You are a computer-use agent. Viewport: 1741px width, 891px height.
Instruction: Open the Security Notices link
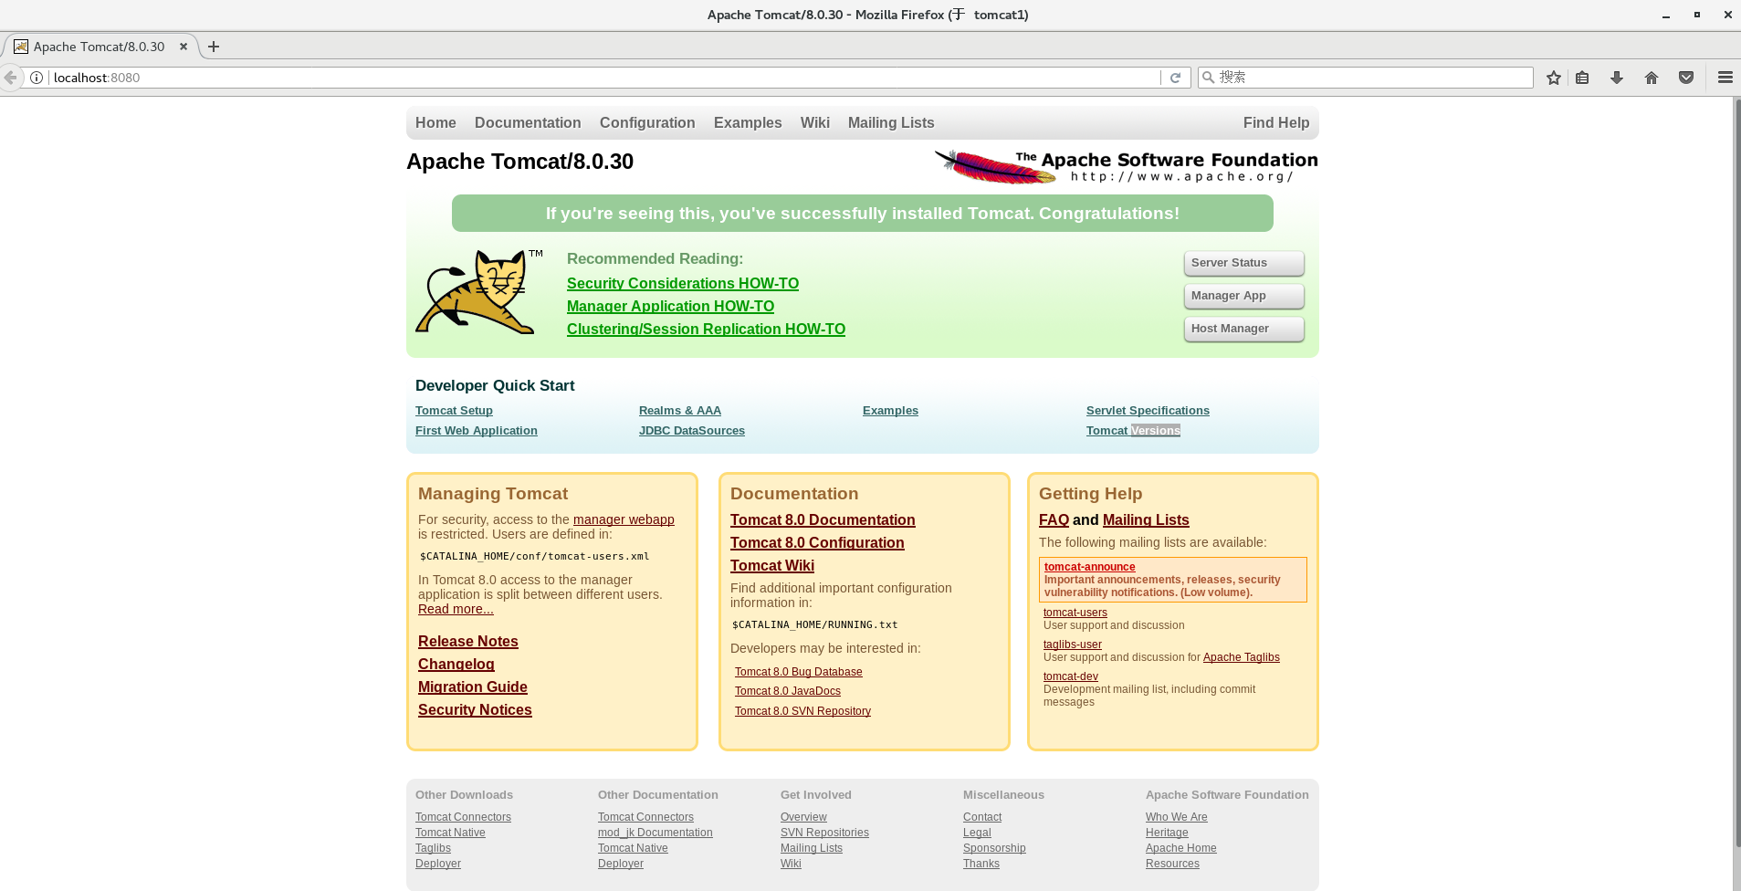475,710
